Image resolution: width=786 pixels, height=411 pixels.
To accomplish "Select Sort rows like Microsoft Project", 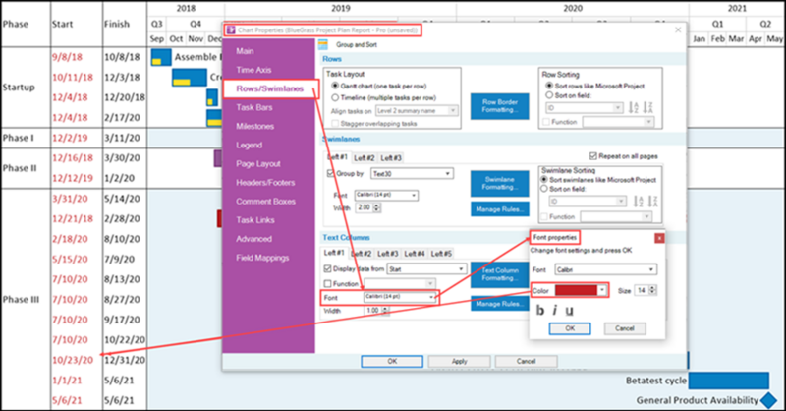I will [x=549, y=86].
